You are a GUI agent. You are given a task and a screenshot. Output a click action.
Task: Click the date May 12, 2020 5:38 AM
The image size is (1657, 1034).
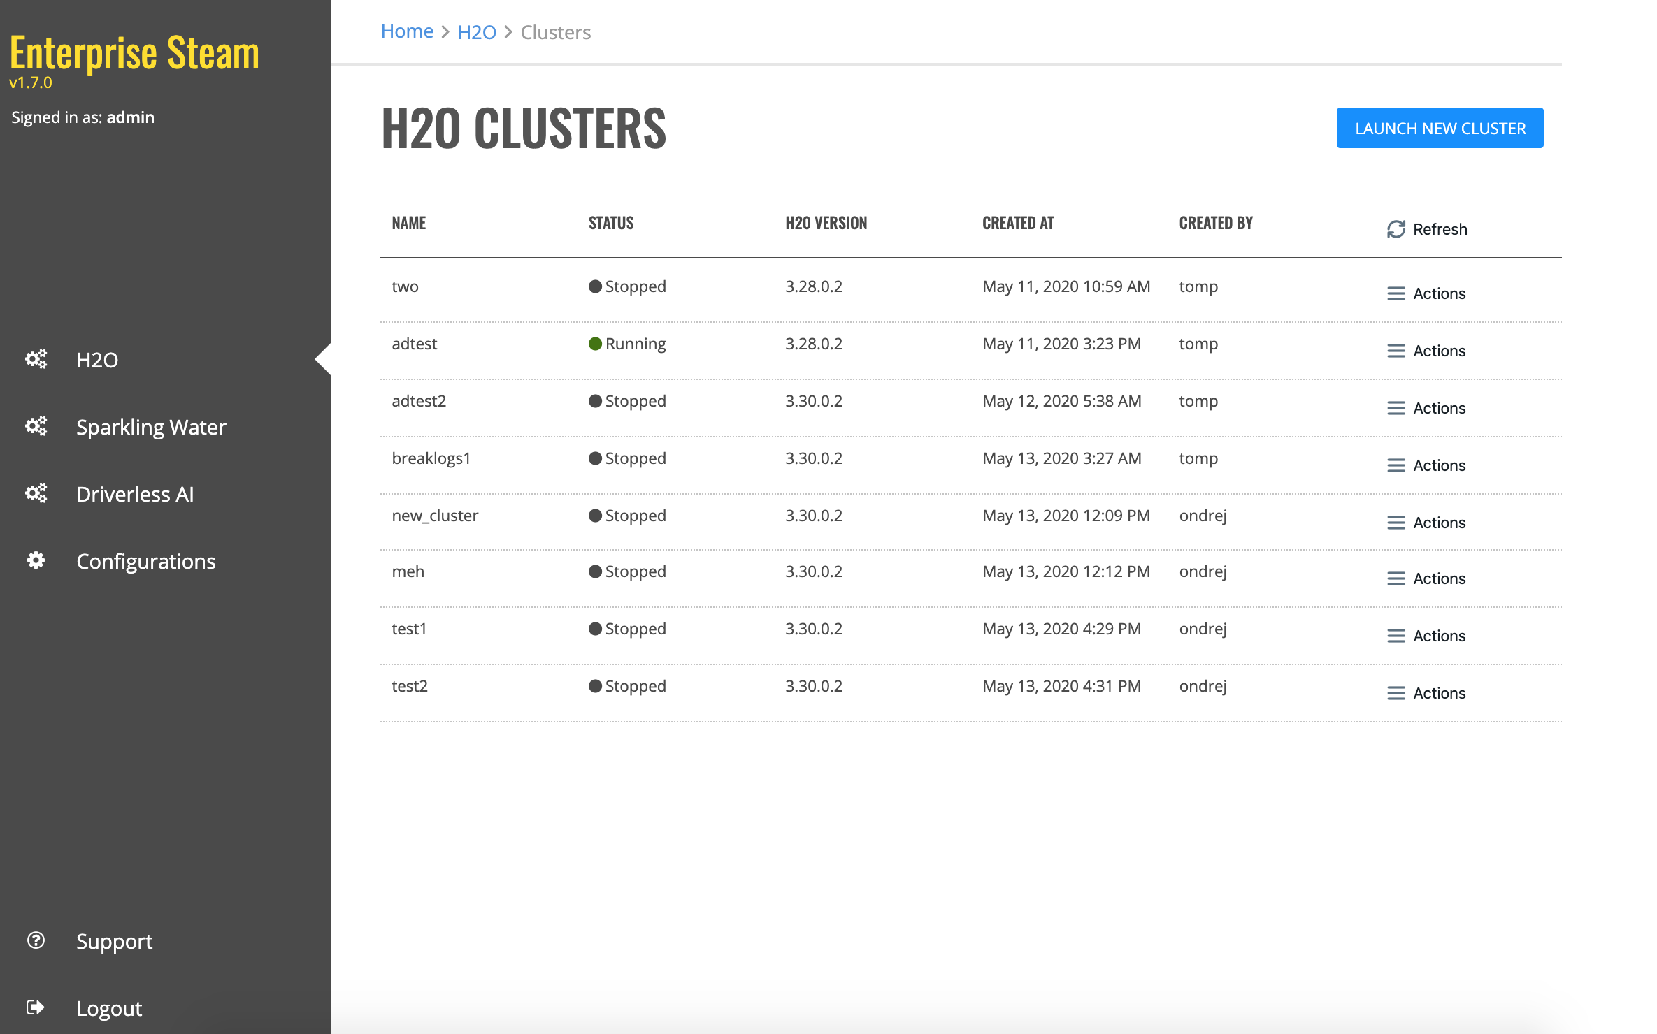coord(1062,401)
